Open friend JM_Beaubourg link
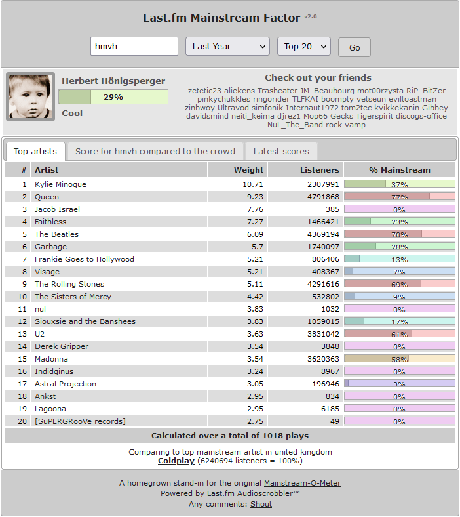This screenshot has width=460, height=517. 327,91
